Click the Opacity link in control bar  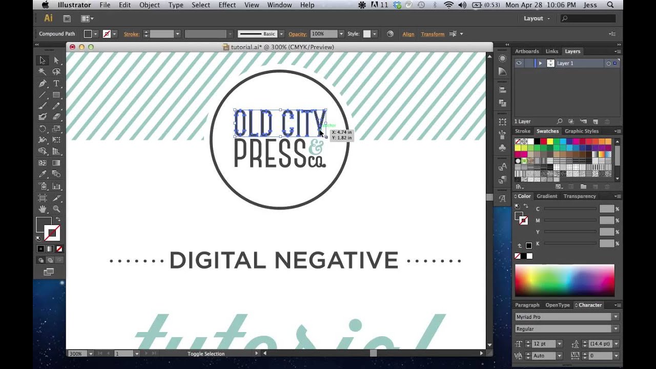[297, 34]
